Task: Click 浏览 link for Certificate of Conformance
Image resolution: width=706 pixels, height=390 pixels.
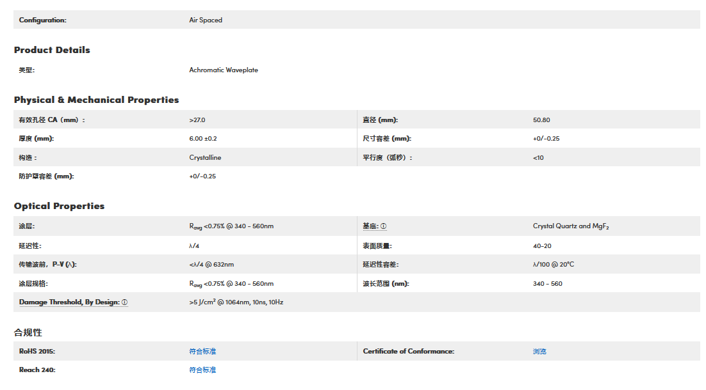Action: pyautogui.click(x=539, y=351)
